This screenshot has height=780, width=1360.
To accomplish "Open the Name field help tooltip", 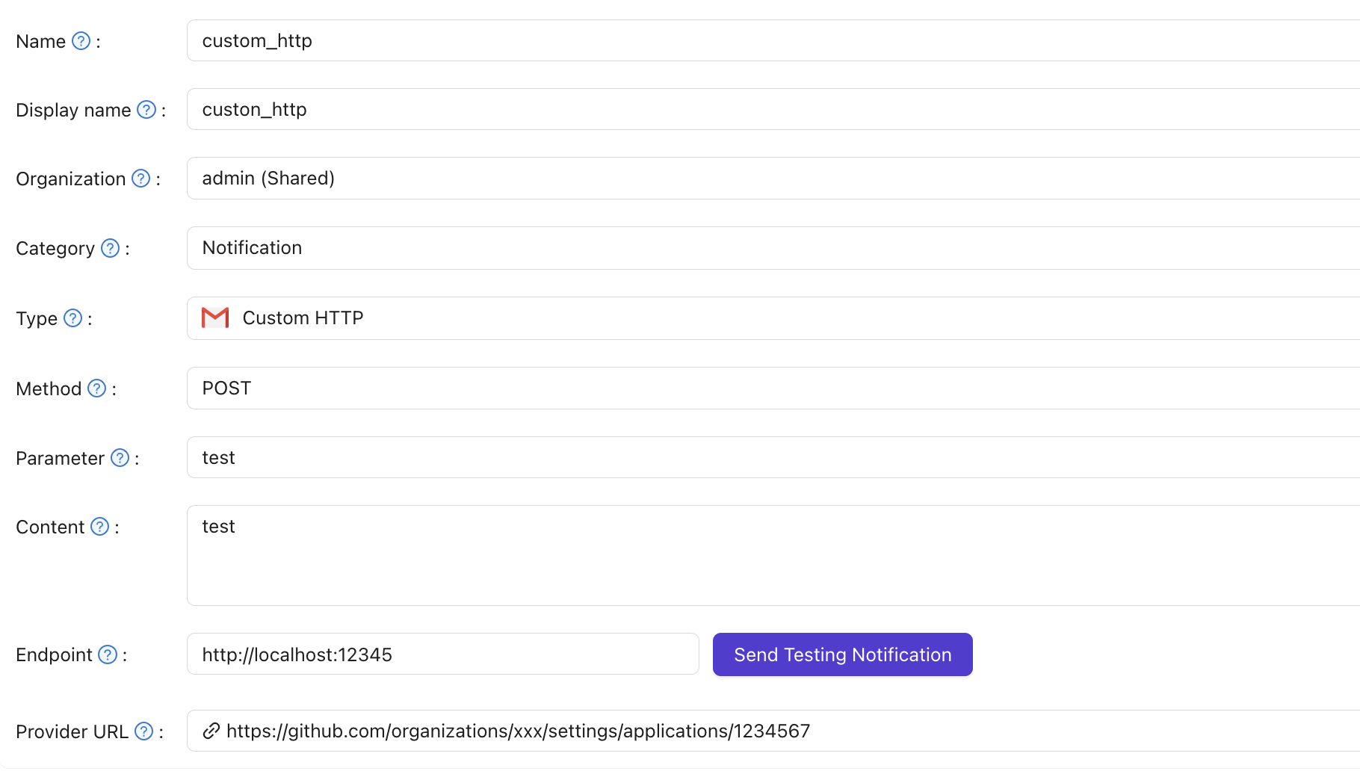I will tap(80, 42).
